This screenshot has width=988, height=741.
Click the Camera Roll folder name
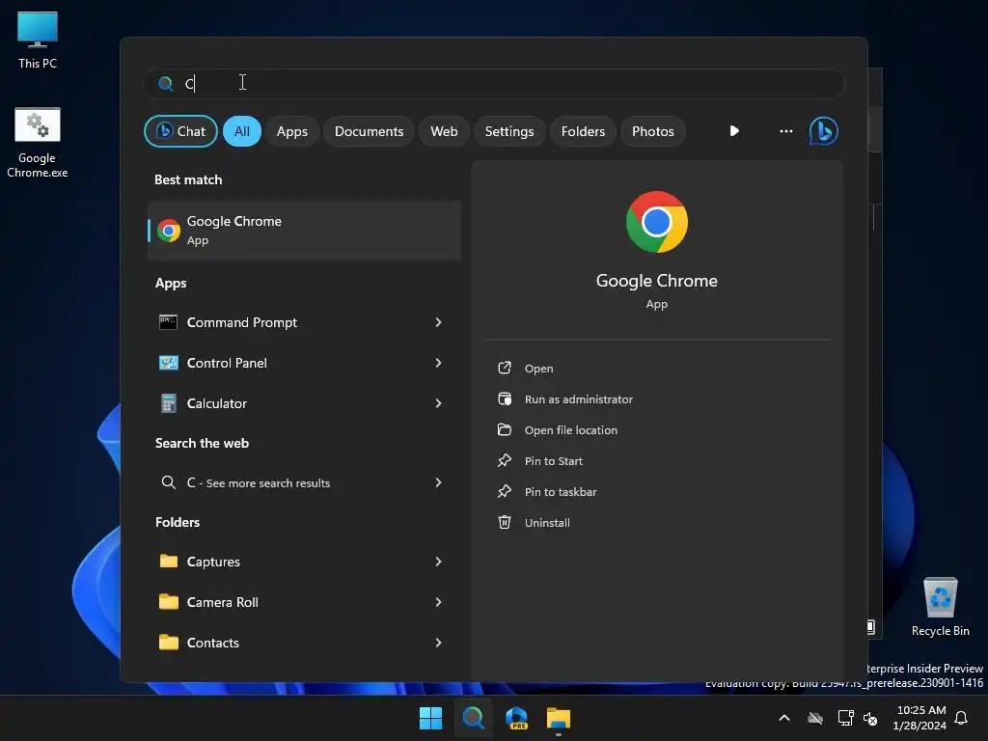[x=223, y=602]
